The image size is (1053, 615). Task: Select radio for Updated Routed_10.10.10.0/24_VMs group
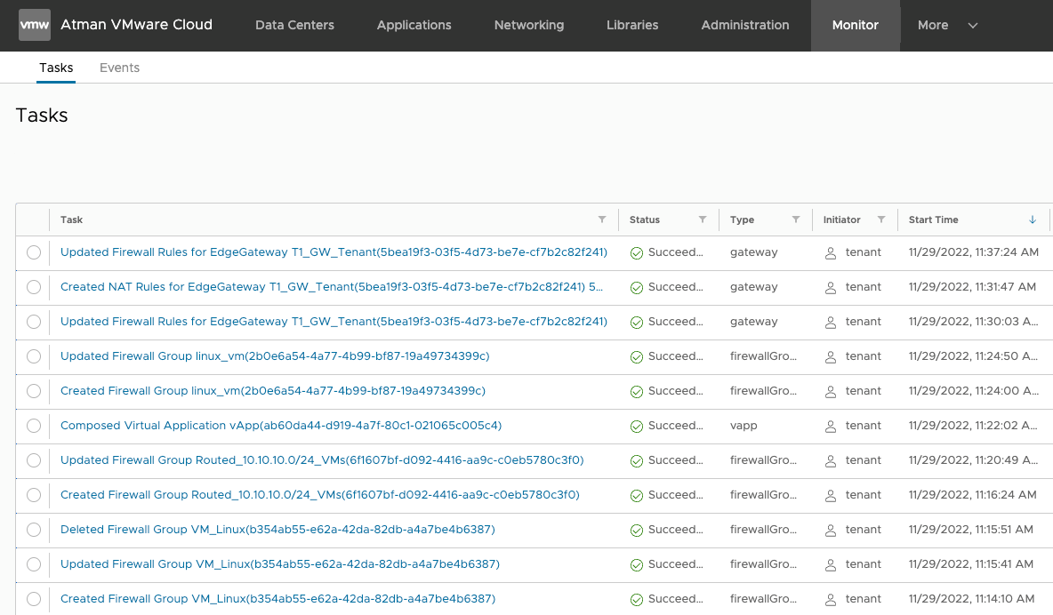coord(34,460)
